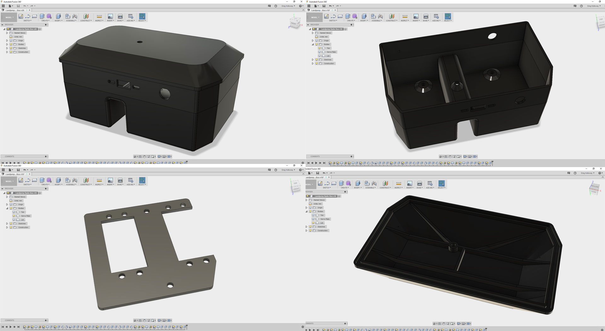Viewport: 605px width, 331px height.
Task: Toggle Sketches lightbulb in v26 closed-box window
Action: point(11,48)
